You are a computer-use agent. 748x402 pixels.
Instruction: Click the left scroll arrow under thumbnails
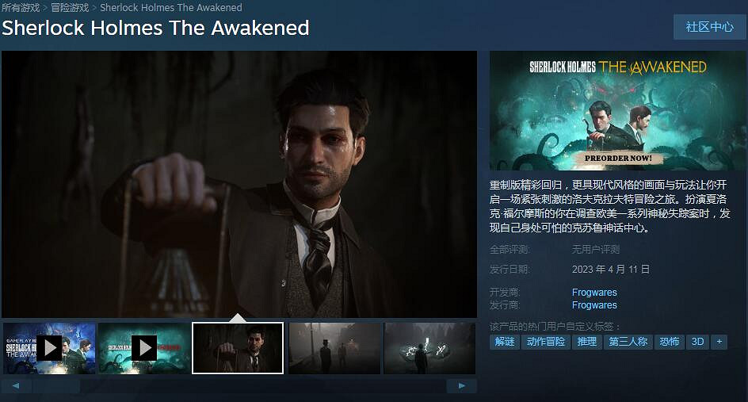tap(16, 386)
